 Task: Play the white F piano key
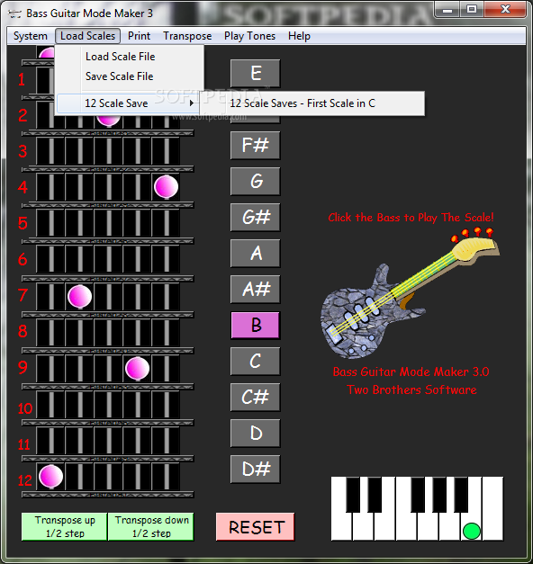click(407, 527)
